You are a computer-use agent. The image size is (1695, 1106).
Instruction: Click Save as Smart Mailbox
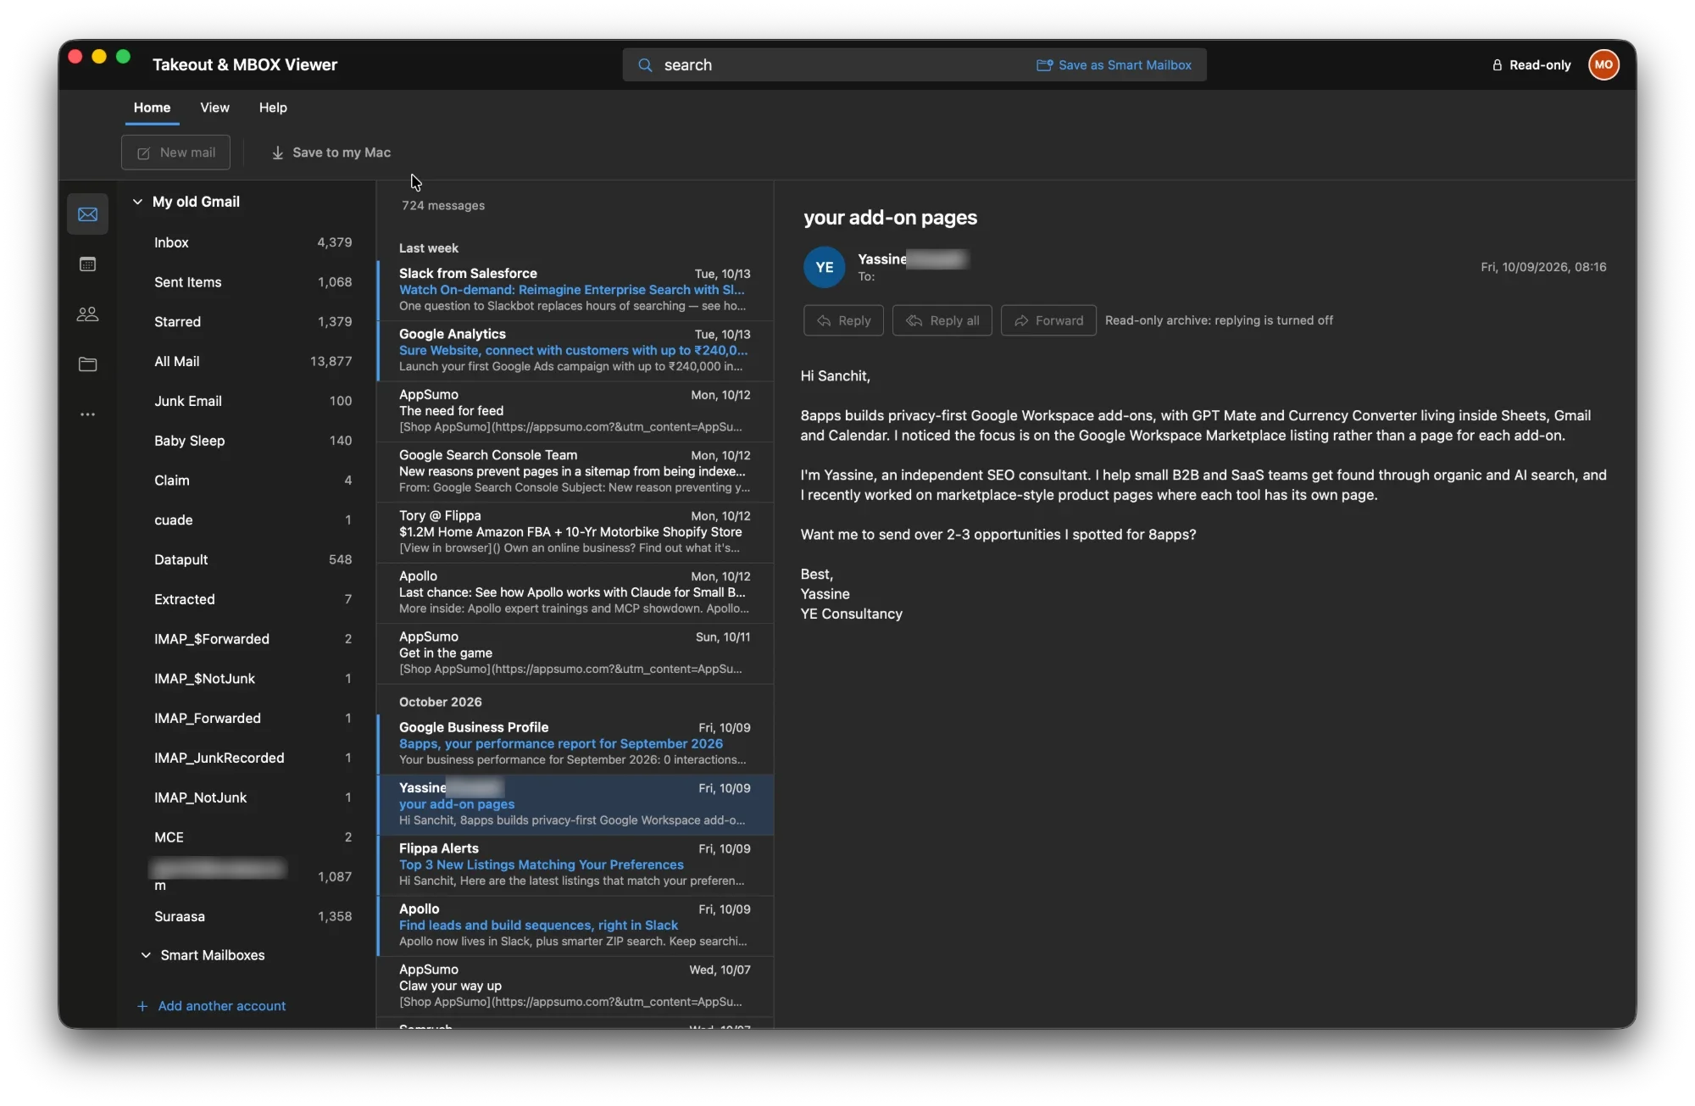(x=1114, y=65)
